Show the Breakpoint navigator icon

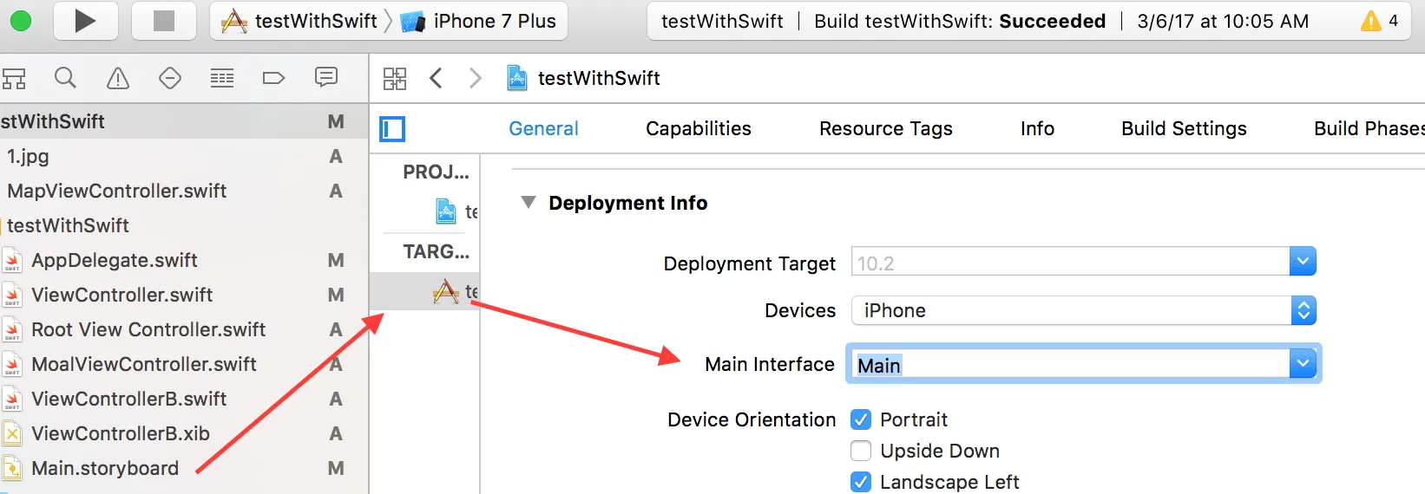tap(273, 78)
